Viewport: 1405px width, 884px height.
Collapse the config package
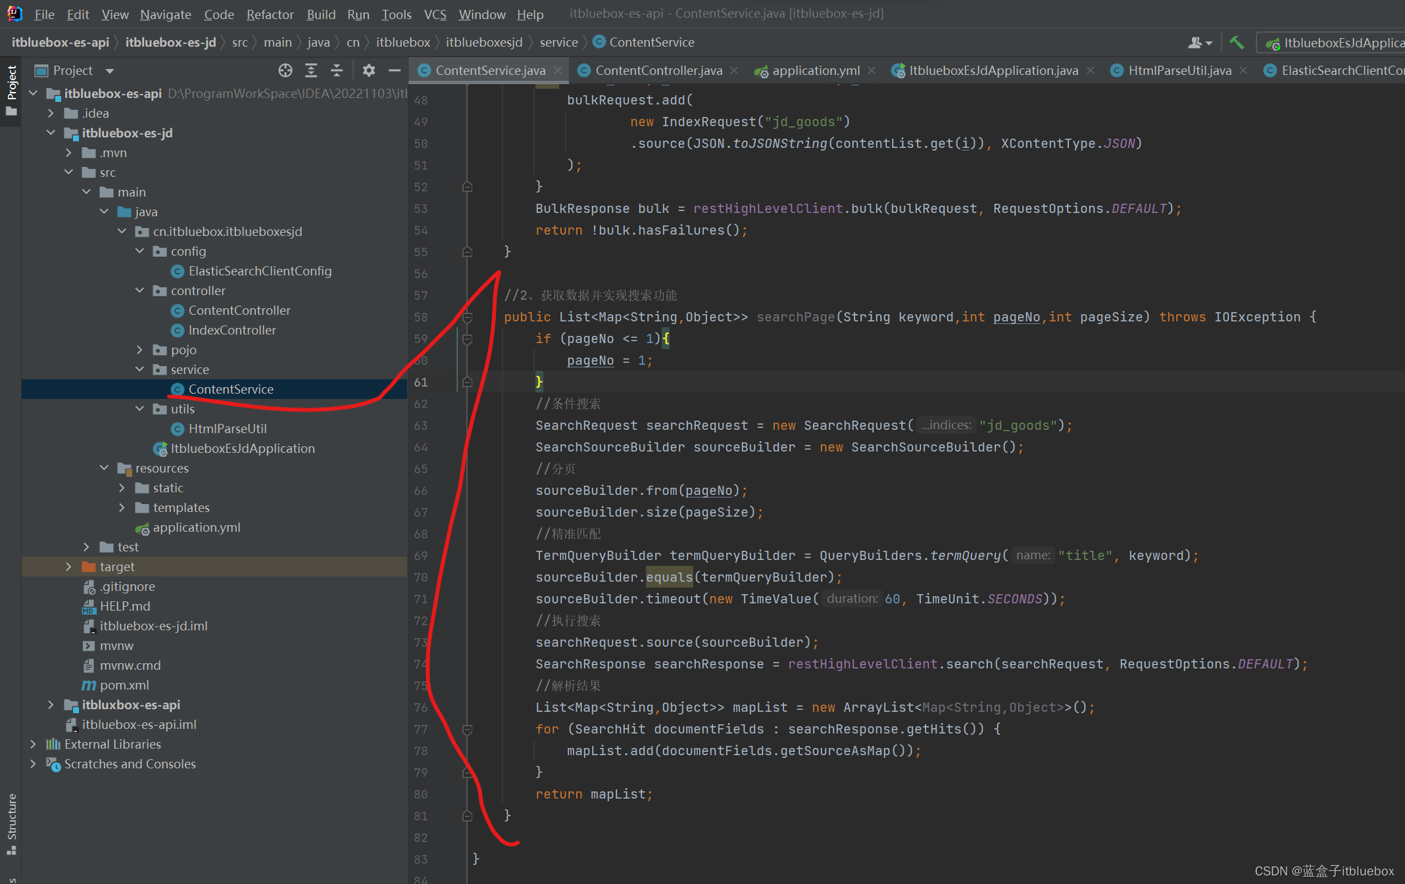[x=139, y=251]
